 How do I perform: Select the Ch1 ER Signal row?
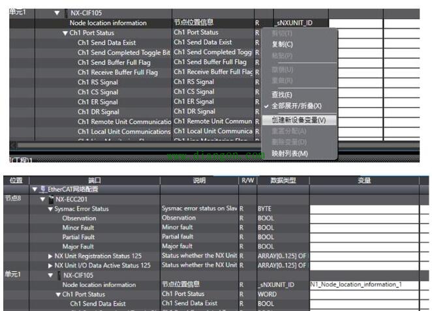point(98,102)
